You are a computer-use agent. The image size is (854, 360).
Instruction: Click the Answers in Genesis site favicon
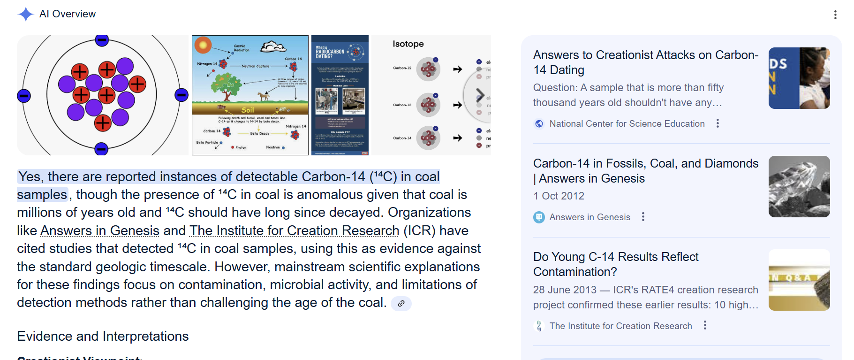point(539,217)
